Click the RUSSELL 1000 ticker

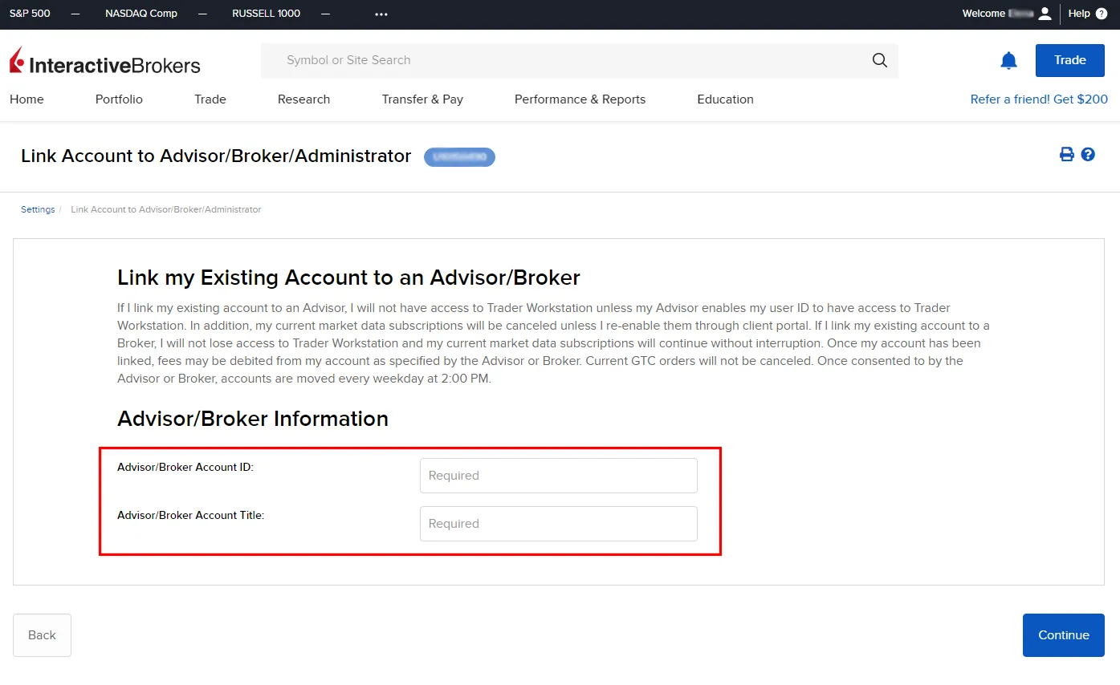pyautogui.click(x=266, y=14)
